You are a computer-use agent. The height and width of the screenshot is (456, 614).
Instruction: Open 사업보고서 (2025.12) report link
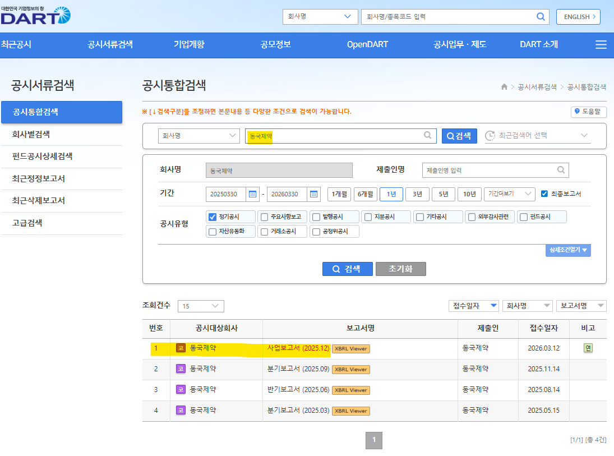click(298, 348)
